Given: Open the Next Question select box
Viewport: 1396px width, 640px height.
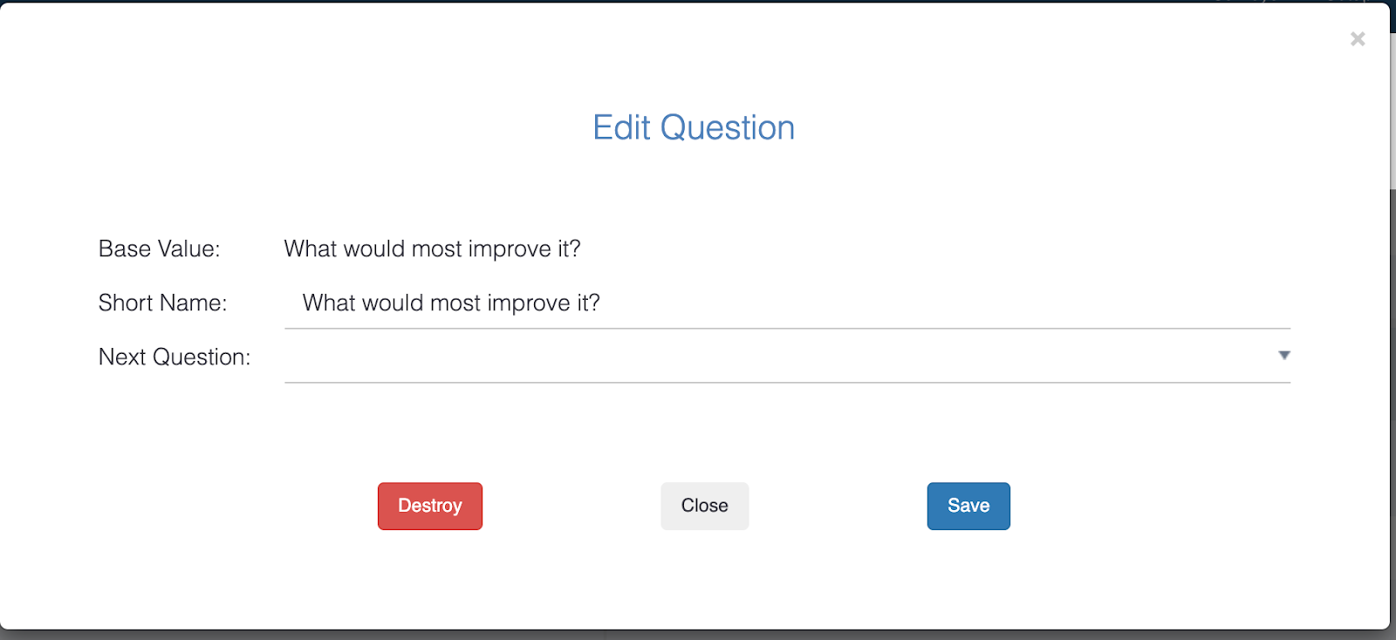Looking at the screenshot, I should tap(785, 357).
